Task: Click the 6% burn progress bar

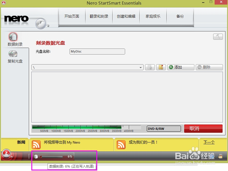Action: tap(52, 157)
